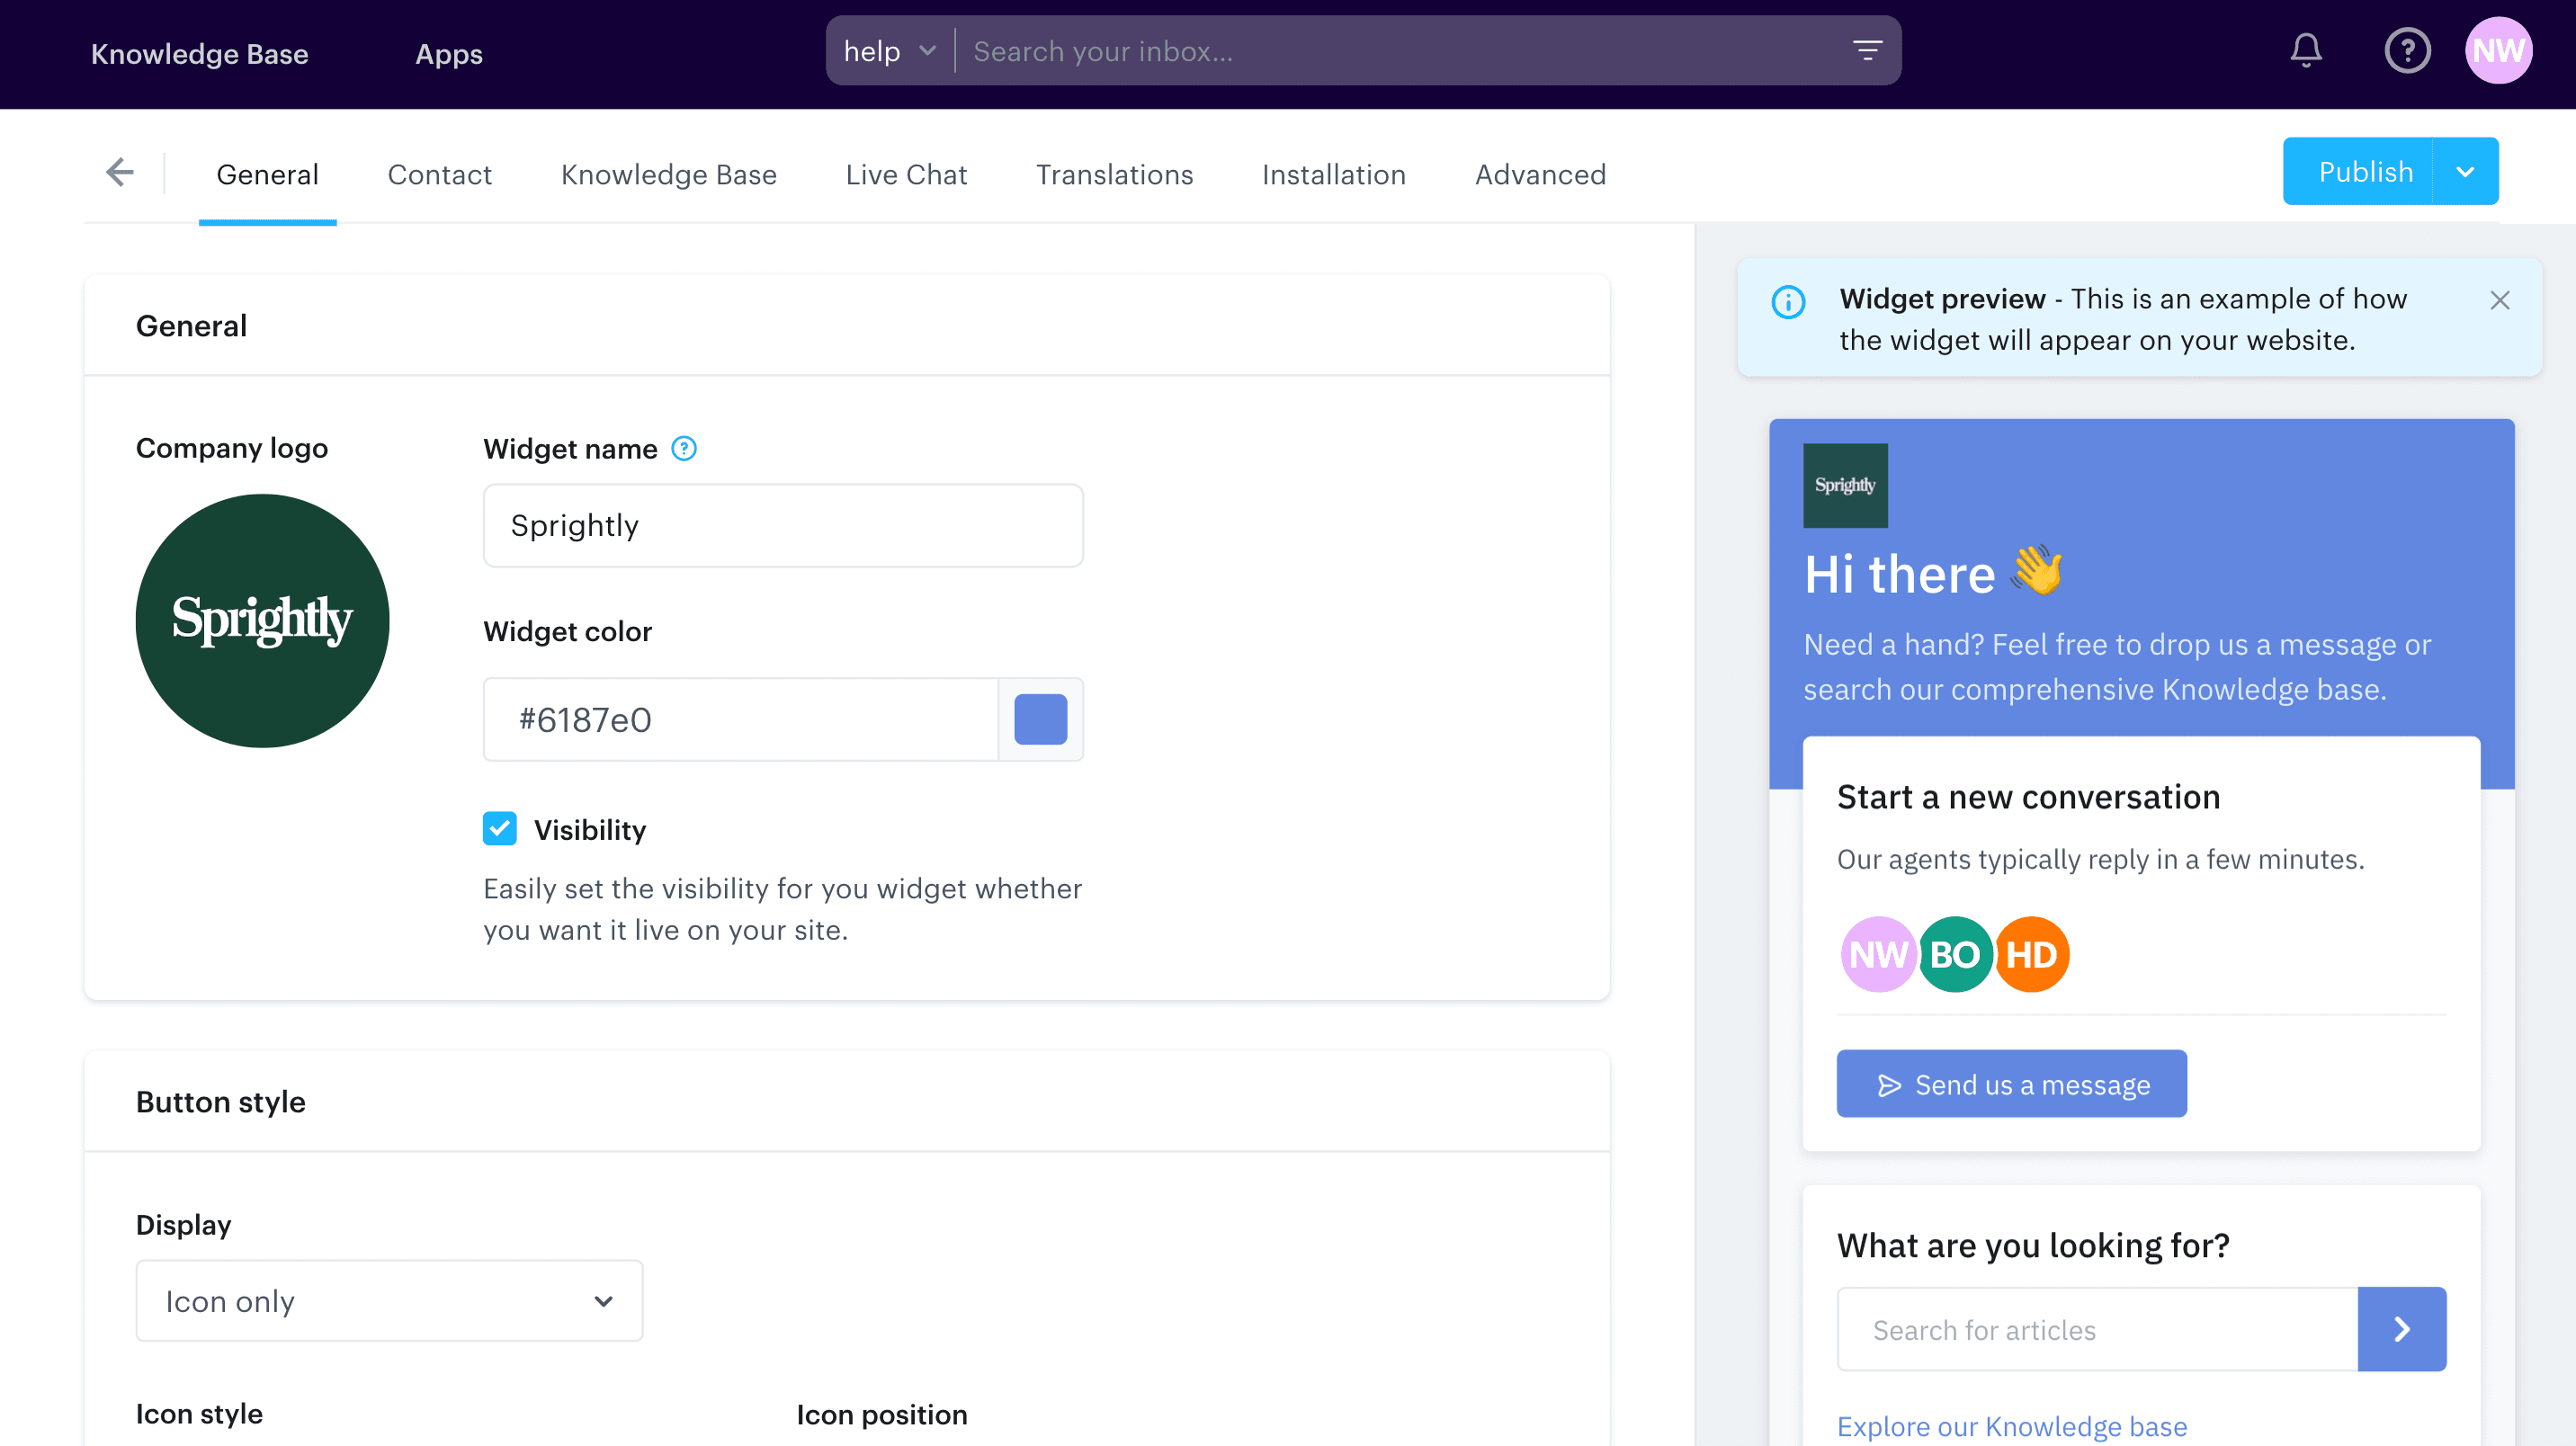Screen dimensions: 2576x1446
Task: Uncheck the Visibility checkbox
Action: (x=500, y=828)
